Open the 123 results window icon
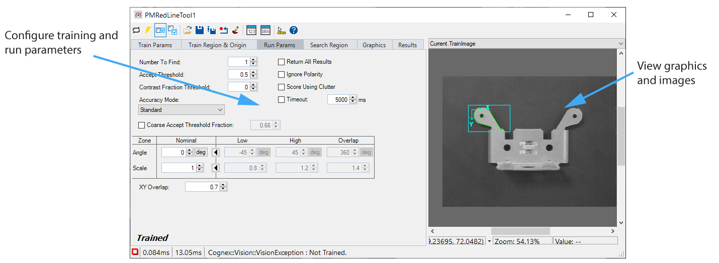 point(251,30)
